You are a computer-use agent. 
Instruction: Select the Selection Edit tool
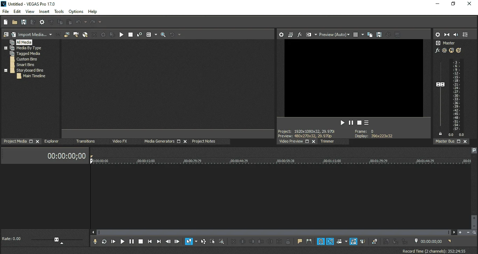point(212,241)
